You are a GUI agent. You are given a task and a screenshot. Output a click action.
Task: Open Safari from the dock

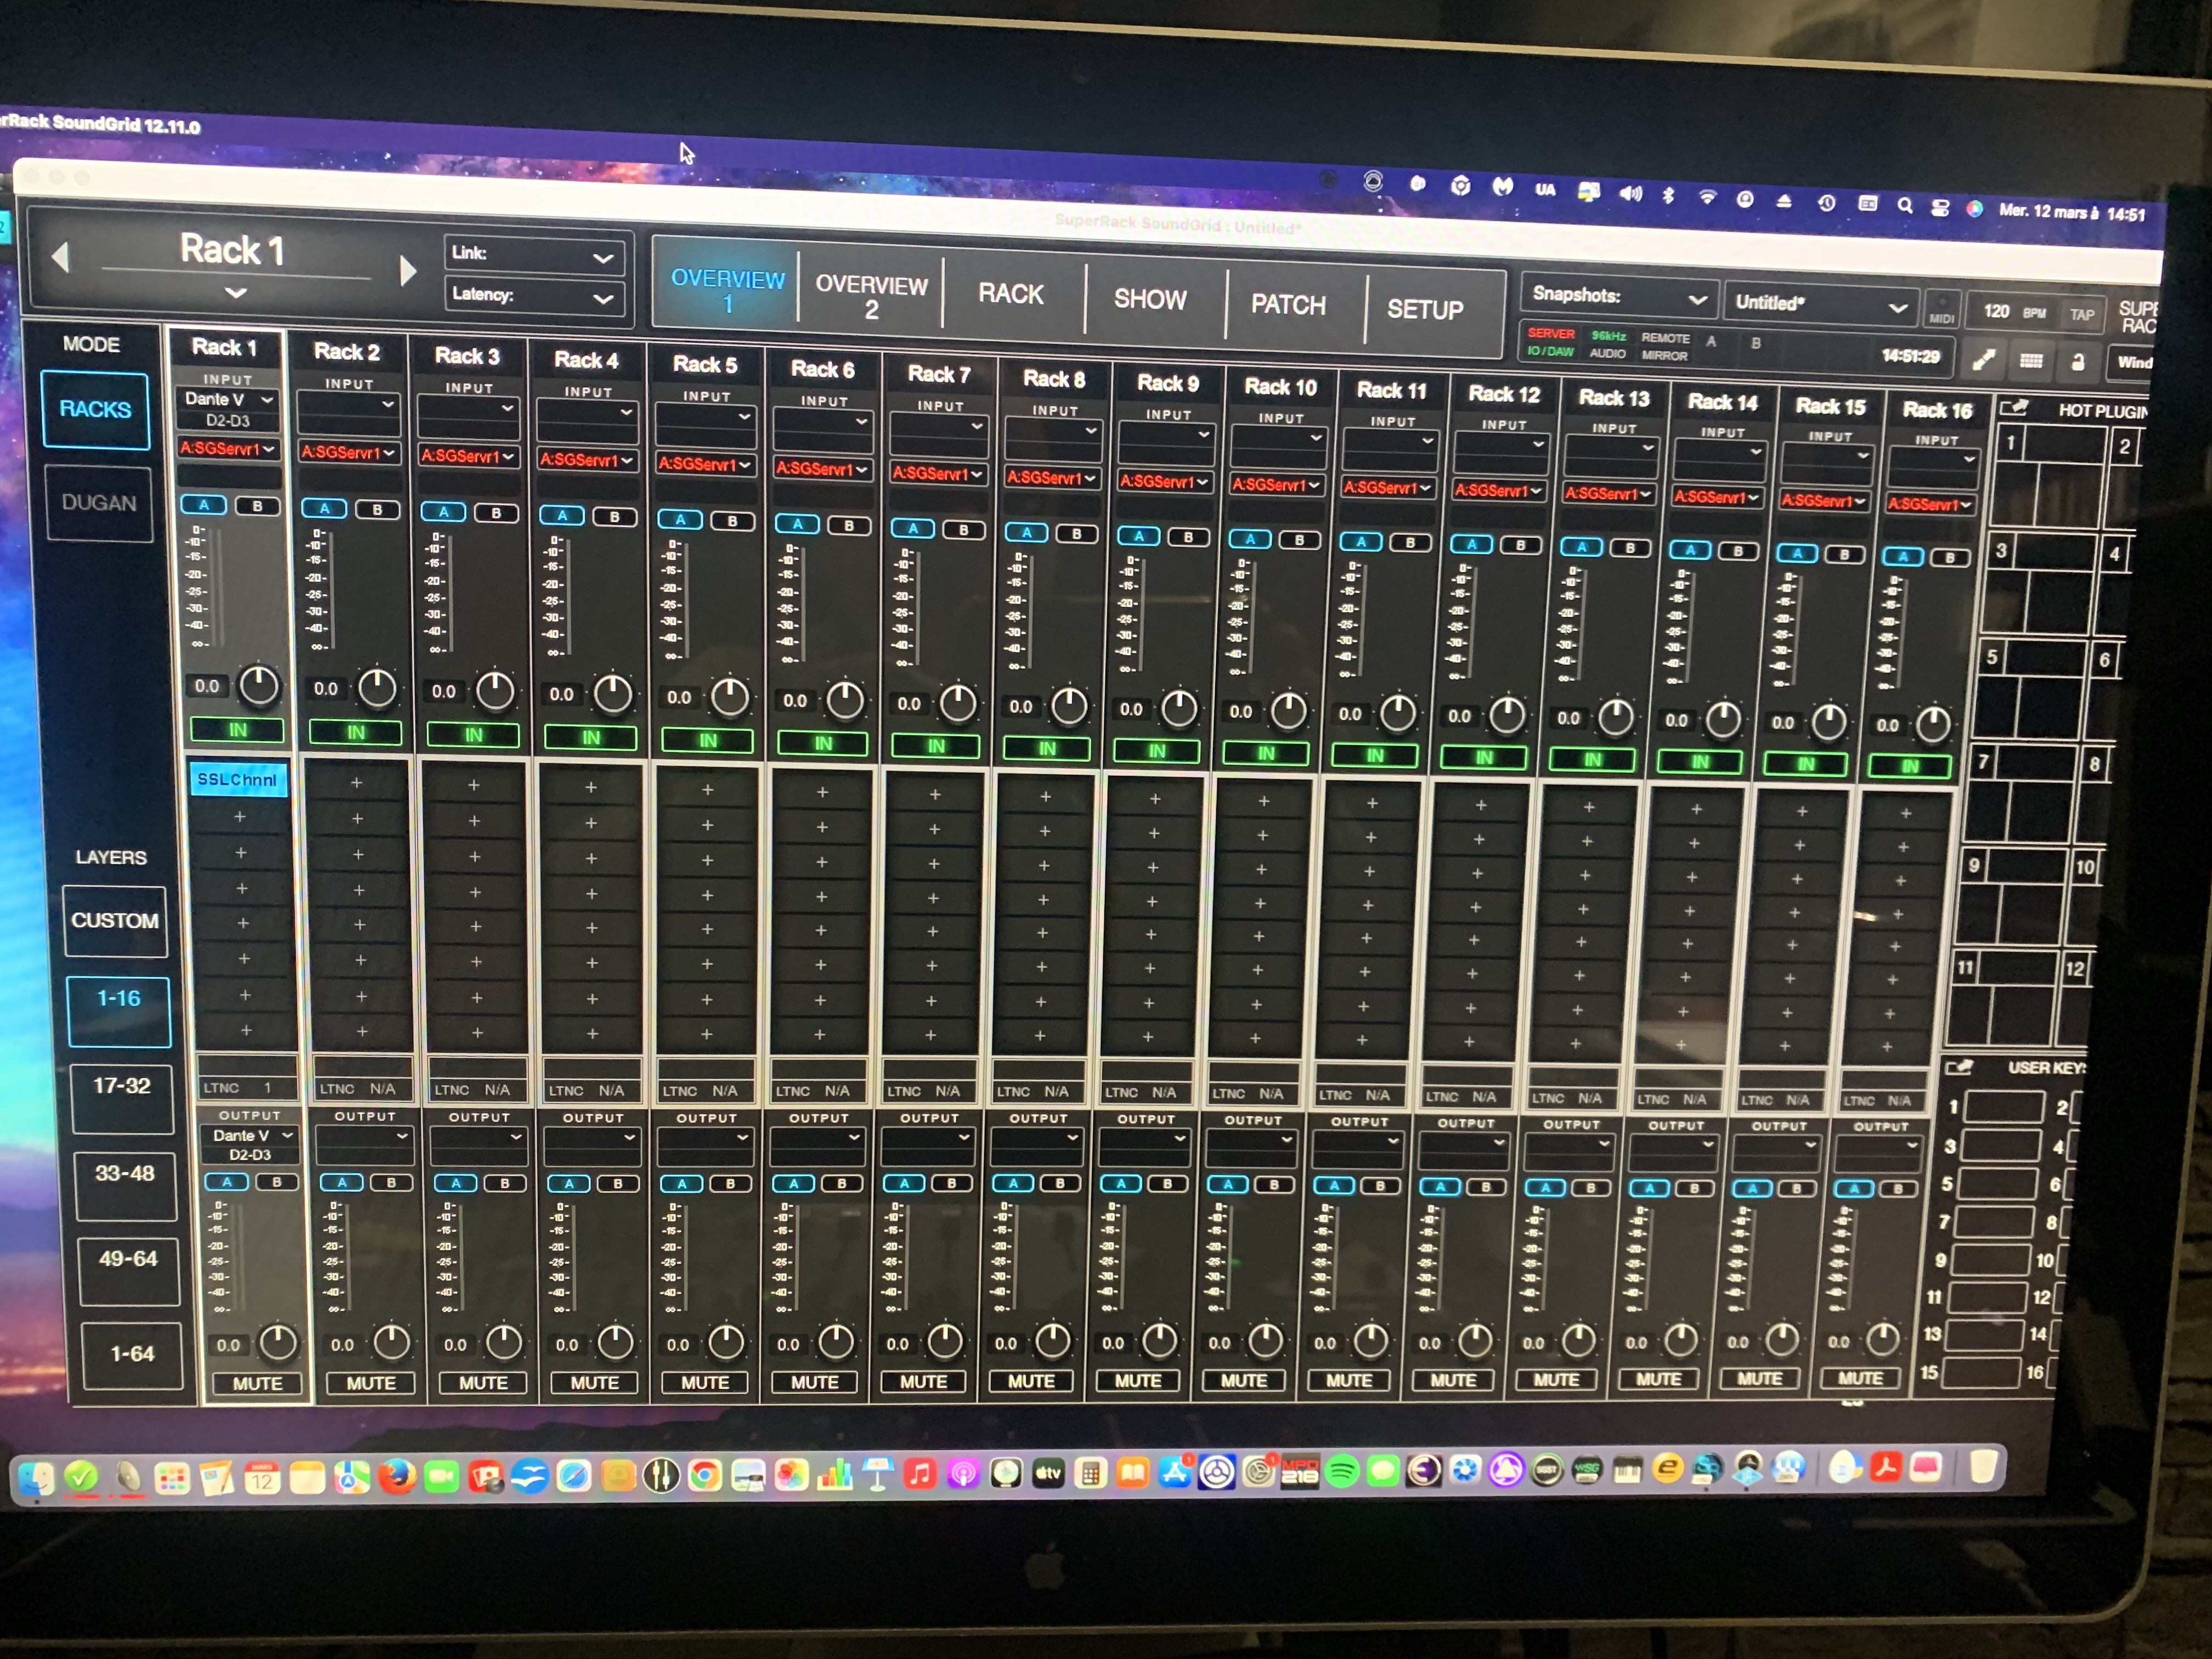pyautogui.click(x=573, y=1476)
